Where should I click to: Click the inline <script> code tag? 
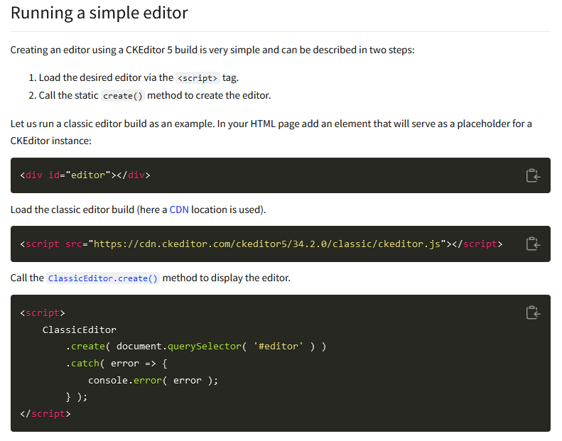(x=198, y=78)
